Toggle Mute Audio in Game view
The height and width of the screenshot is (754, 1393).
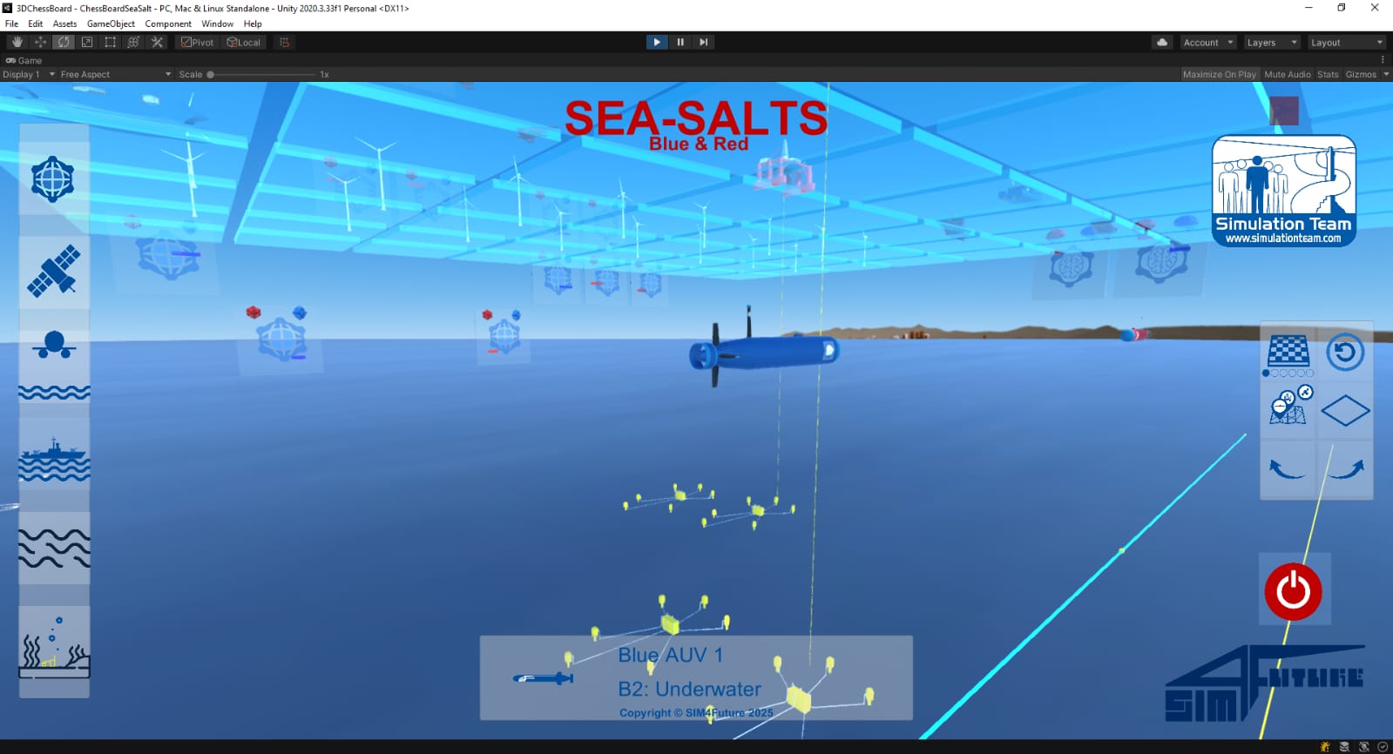click(x=1287, y=74)
